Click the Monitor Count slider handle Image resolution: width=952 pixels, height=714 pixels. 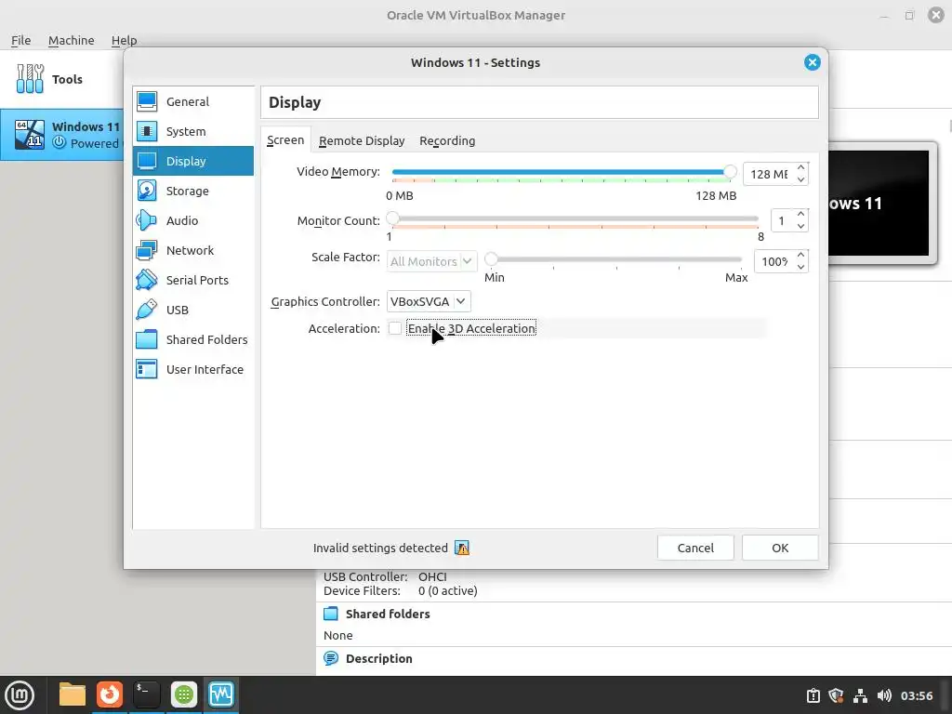[x=393, y=218]
